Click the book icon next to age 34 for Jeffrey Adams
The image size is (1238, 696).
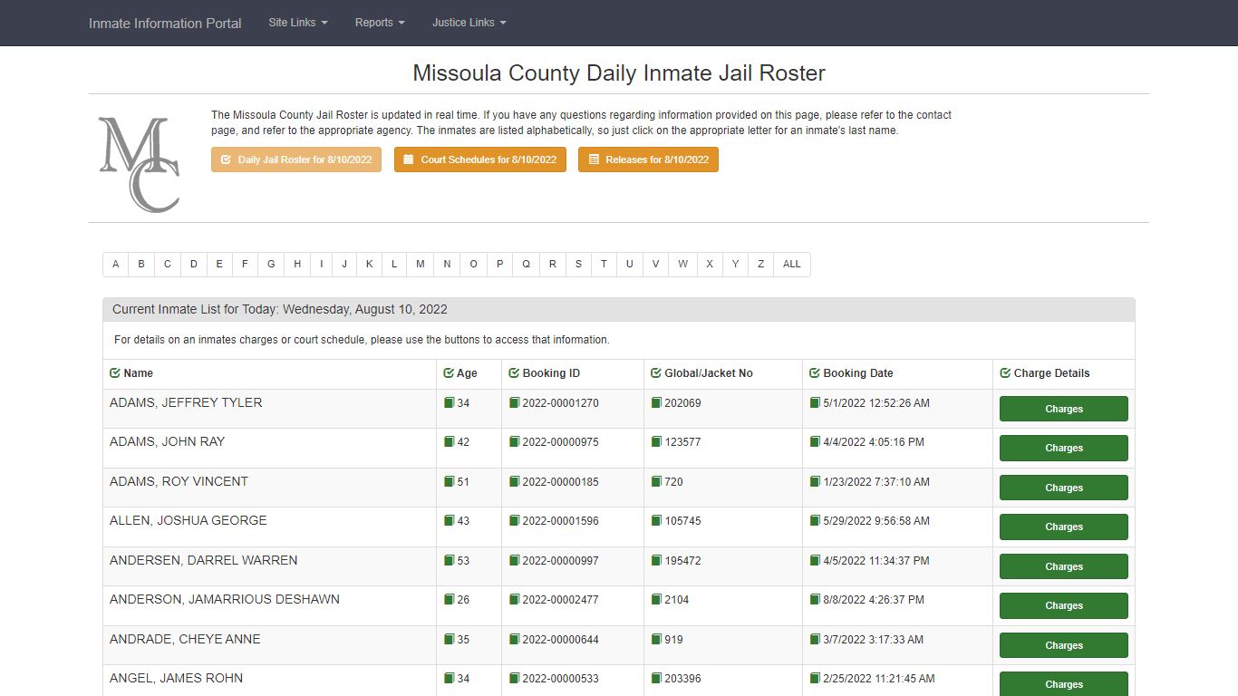[449, 402]
